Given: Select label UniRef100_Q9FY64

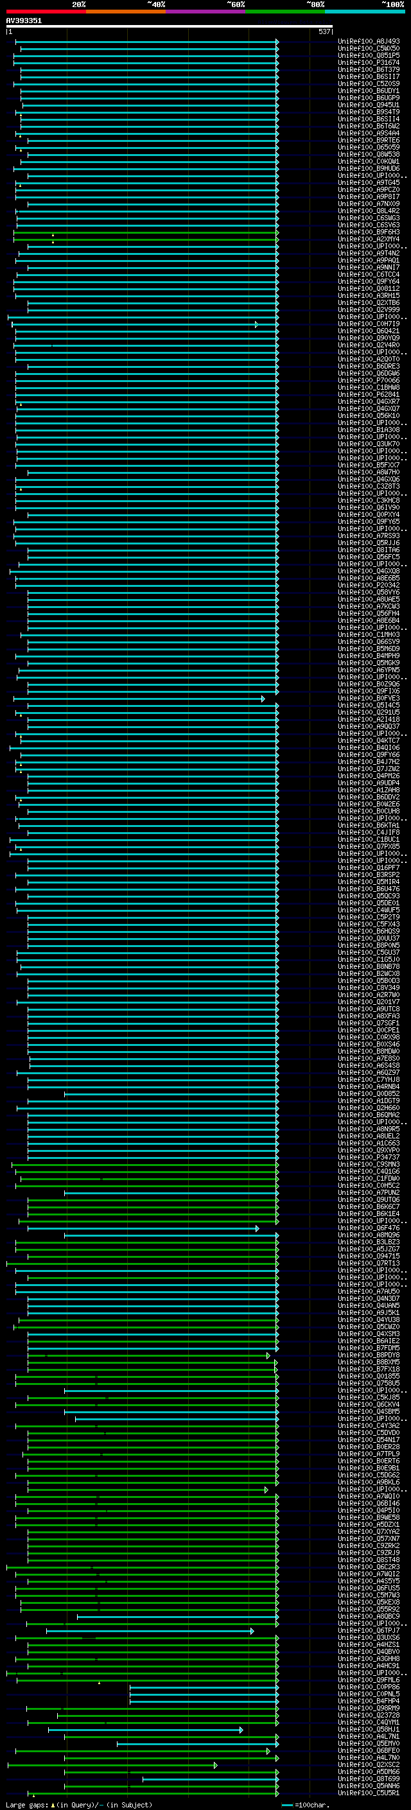Looking at the screenshot, I should [369, 282].
